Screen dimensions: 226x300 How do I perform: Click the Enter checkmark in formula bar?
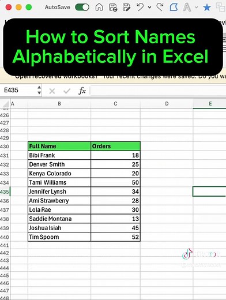[x=67, y=91]
